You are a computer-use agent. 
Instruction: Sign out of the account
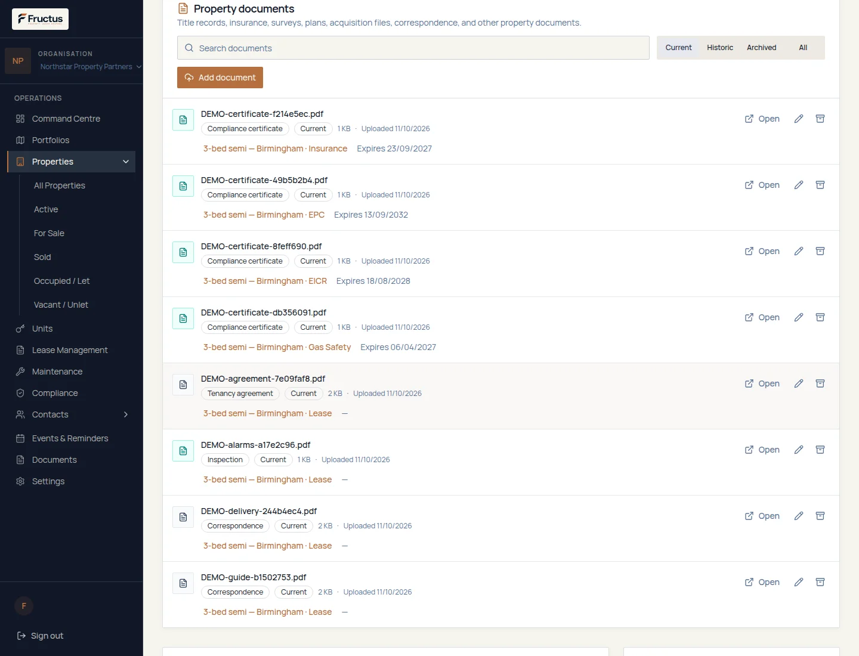pyautogui.click(x=40, y=636)
